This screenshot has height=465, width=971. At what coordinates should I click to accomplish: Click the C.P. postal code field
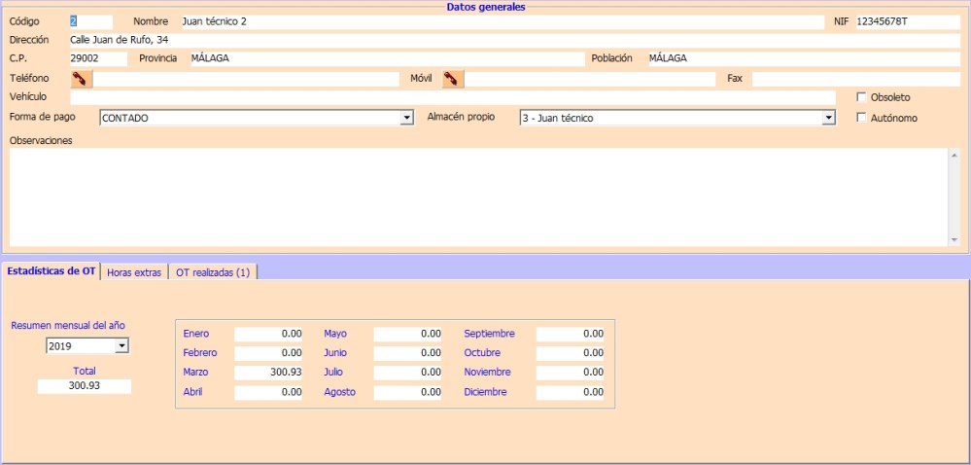click(x=97, y=58)
